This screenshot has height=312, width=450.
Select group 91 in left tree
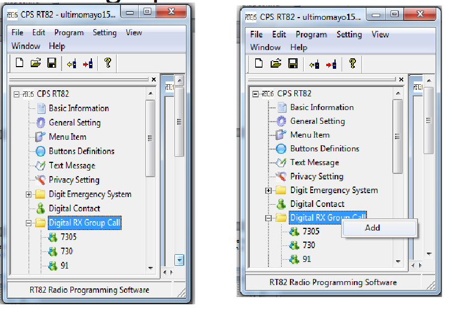click(64, 265)
